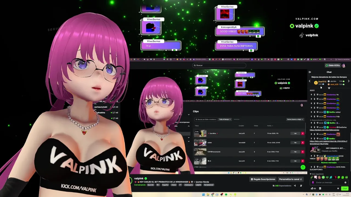
Task: Open the 'Fecha (nuevo a viejo)' sort dropdown
Action: pos(295,119)
